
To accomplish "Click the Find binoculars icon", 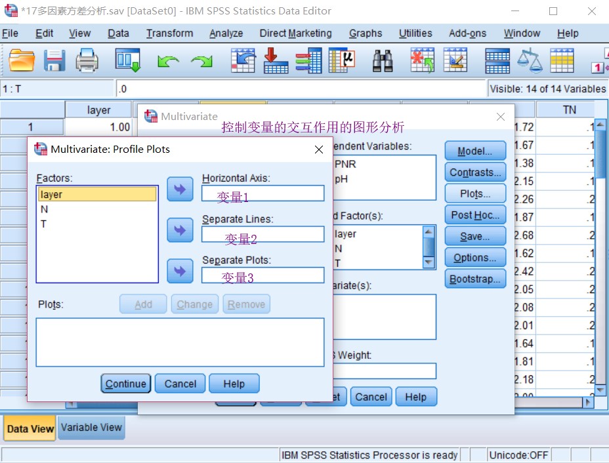I will (x=383, y=61).
